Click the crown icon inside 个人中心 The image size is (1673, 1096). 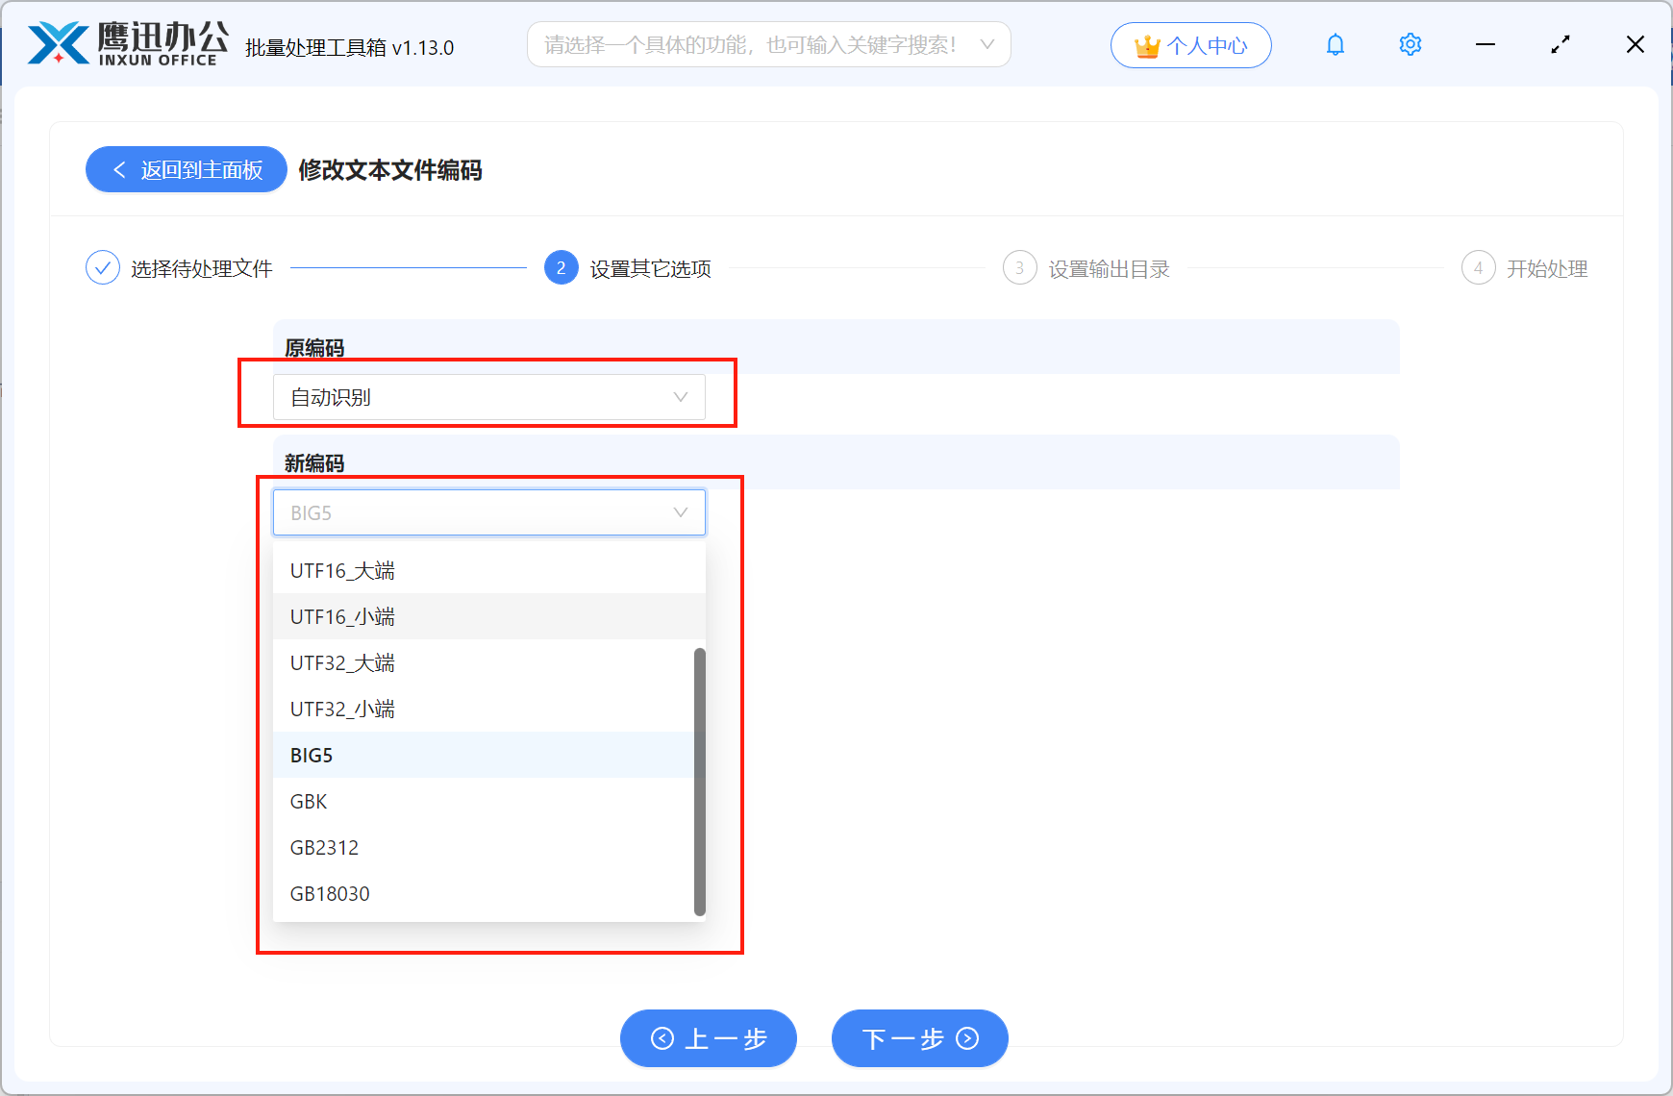(1146, 44)
